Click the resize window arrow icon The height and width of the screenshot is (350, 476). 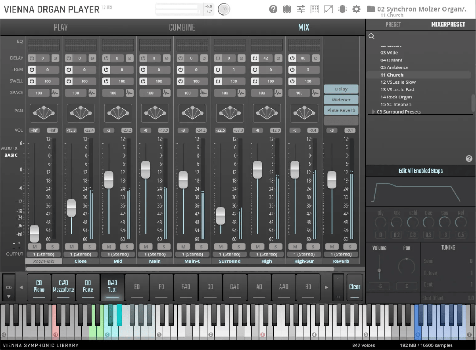pos(328,9)
